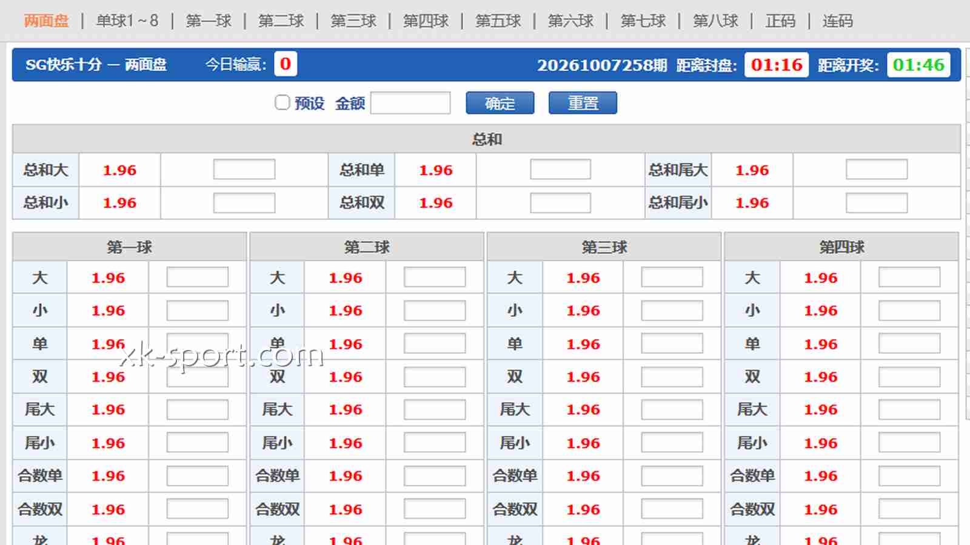Click the 距离封盘 countdown 01:16
Viewport: 970px width, 545px height.
(x=777, y=65)
